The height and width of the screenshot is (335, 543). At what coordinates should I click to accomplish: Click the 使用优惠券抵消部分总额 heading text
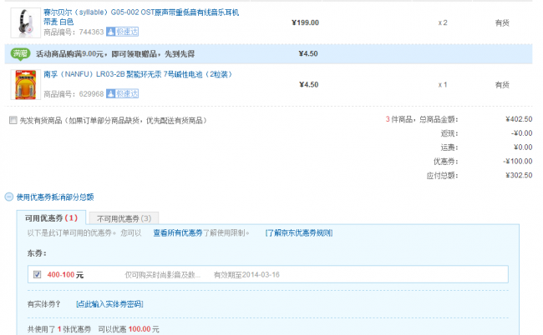coord(55,197)
